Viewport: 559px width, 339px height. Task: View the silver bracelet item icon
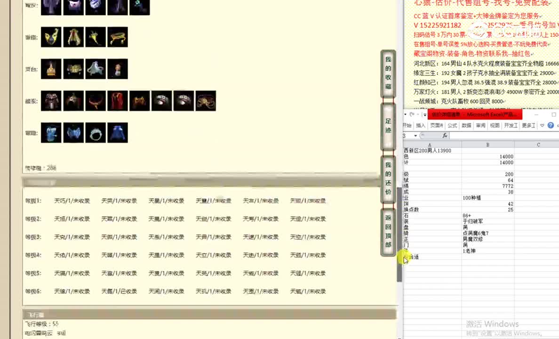(x=96, y=133)
